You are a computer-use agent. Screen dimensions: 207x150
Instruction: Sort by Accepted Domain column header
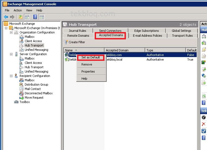[x=125, y=50]
